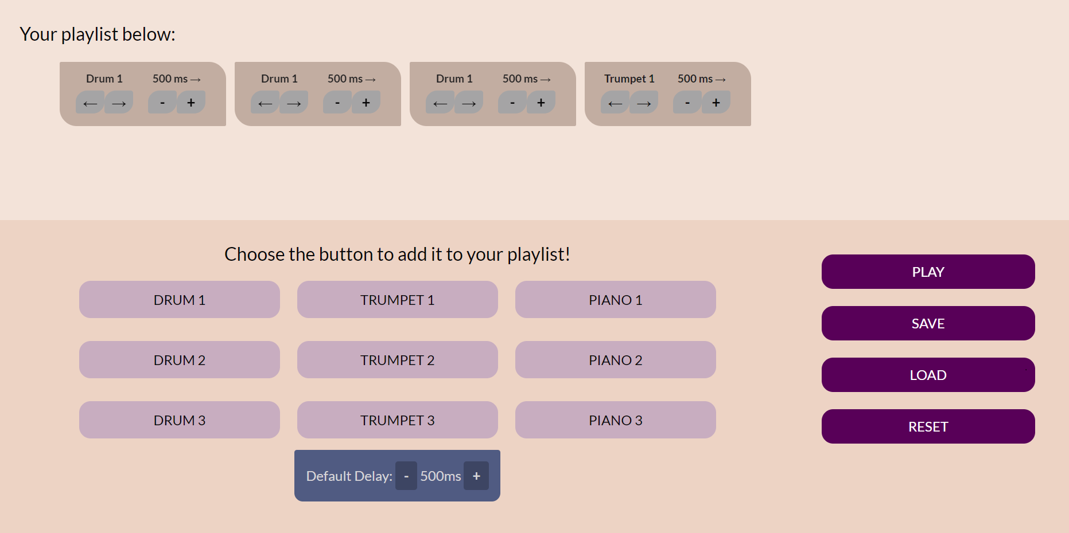Increase delay on first Drum 1 card

click(x=191, y=103)
